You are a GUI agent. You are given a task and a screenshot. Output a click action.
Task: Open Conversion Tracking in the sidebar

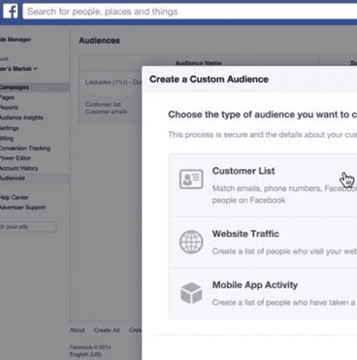tap(25, 148)
